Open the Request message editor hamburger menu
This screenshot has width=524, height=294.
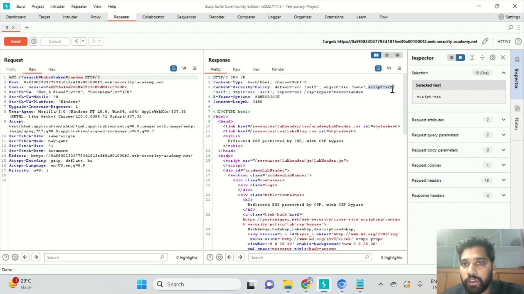pyautogui.click(x=195, y=68)
